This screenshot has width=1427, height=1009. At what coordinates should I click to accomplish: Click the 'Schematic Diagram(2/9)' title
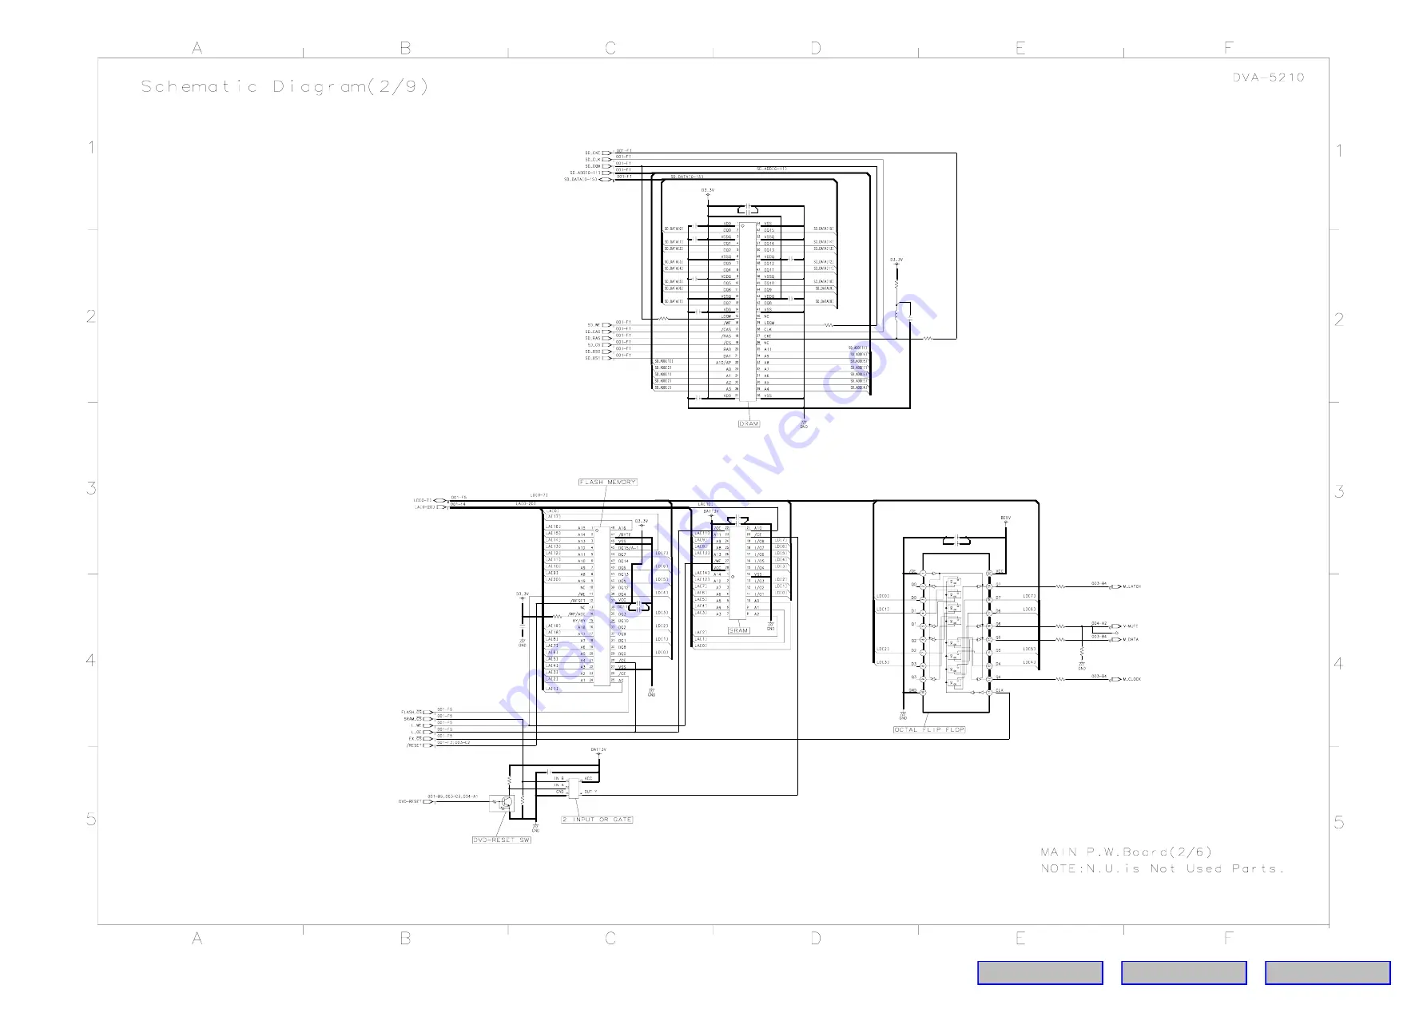click(x=284, y=86)
